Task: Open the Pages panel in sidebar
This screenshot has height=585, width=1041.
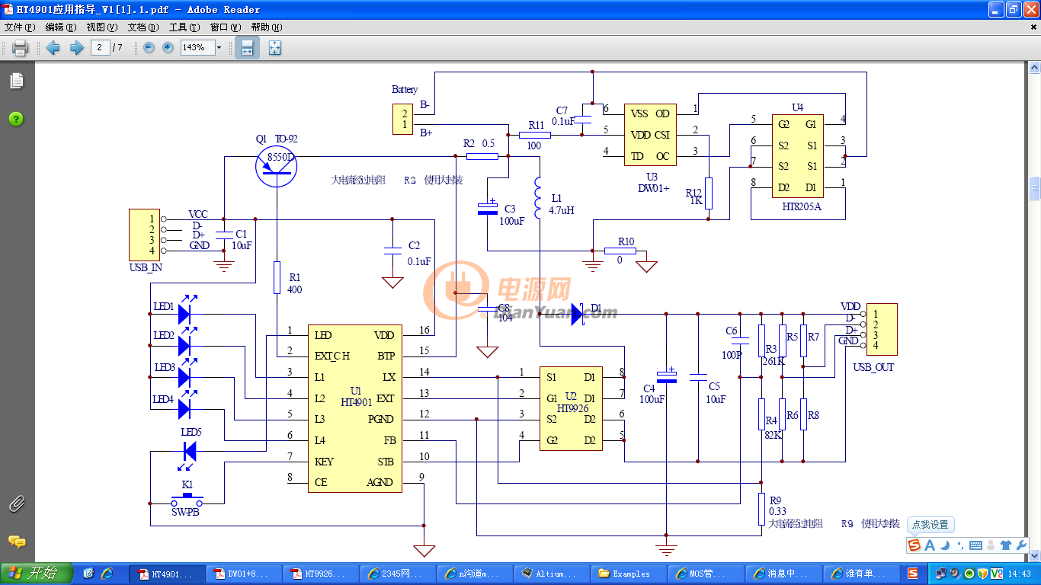Action: (16, 81)
